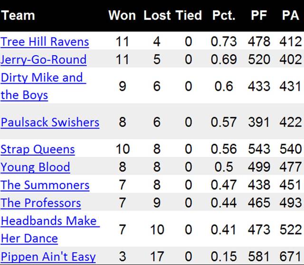
Task: Open the Tree Hill Ravens team link
Action: point(45,41)
